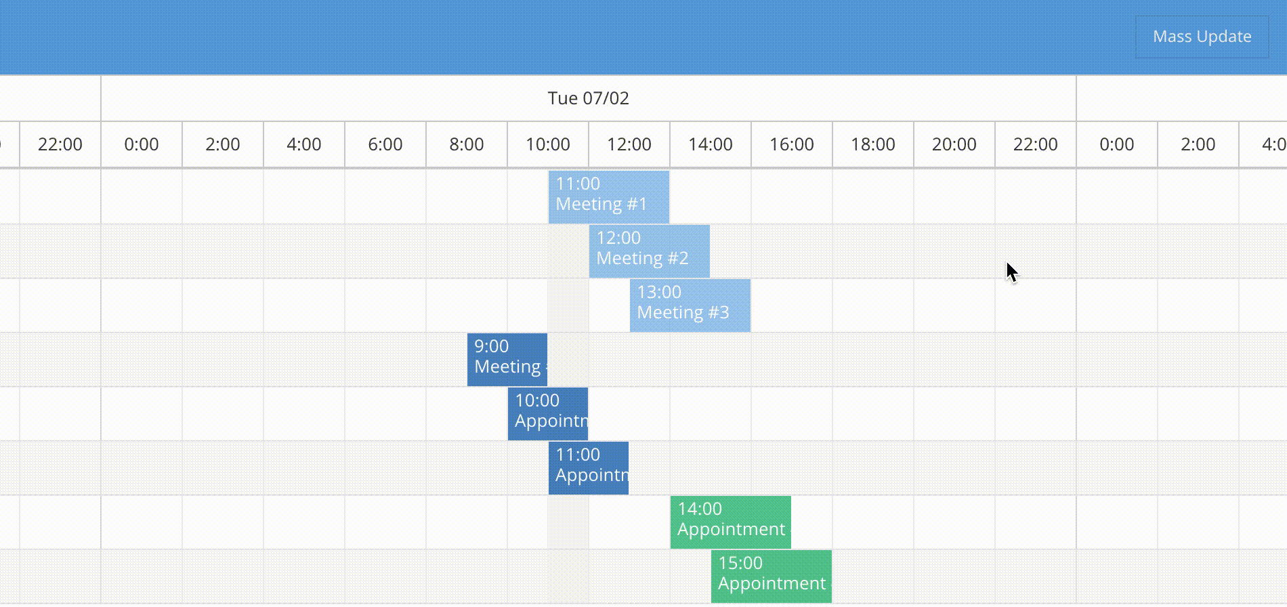This screenshot has height=607, width=1287.
Task: Select the 10:00 Appointment event block
Action: pyautogui.click(x=547, y=413)
